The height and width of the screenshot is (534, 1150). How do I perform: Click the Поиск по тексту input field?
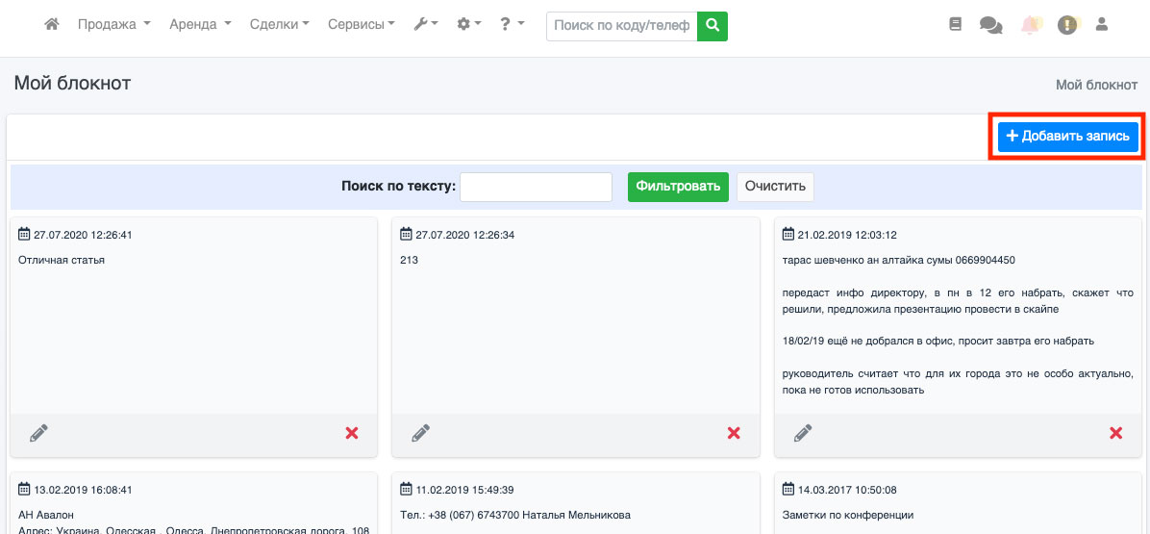[536, 188]
